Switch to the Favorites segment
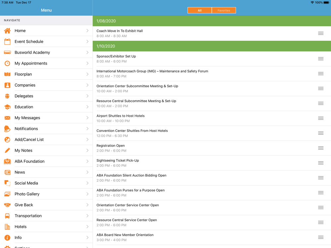Screen dimensions: 331x248 coord(224,10)
